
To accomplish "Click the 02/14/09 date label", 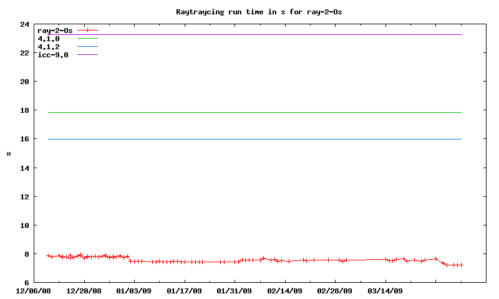I will [x=285, y=290].
